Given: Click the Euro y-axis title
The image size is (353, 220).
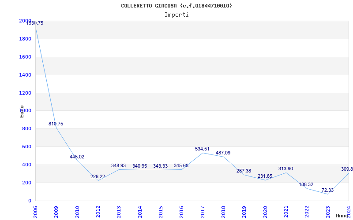Looking at the screenshot, I should click(x=22, y=111).
